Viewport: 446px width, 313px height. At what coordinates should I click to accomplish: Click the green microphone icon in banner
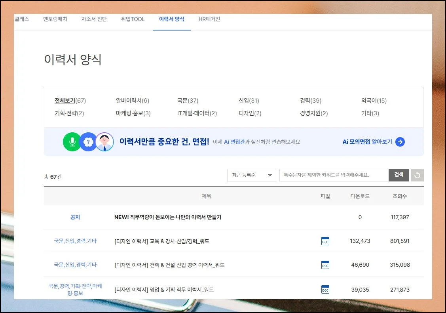pos(72,142)
